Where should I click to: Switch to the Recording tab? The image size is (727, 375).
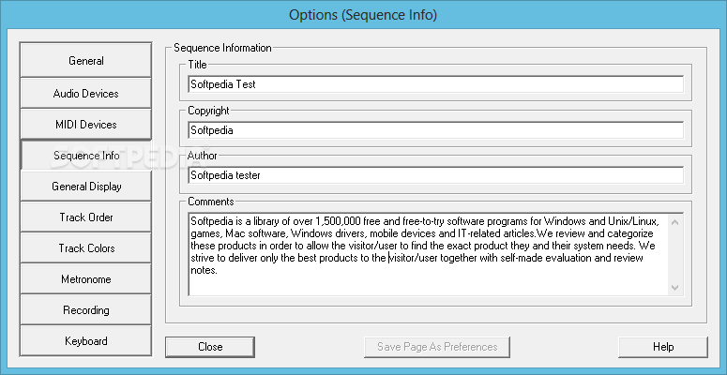tap(85, 309)
